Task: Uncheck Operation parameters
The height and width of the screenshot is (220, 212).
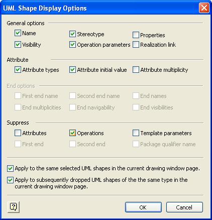Action: pyautogui.click(x=72, y=45)
